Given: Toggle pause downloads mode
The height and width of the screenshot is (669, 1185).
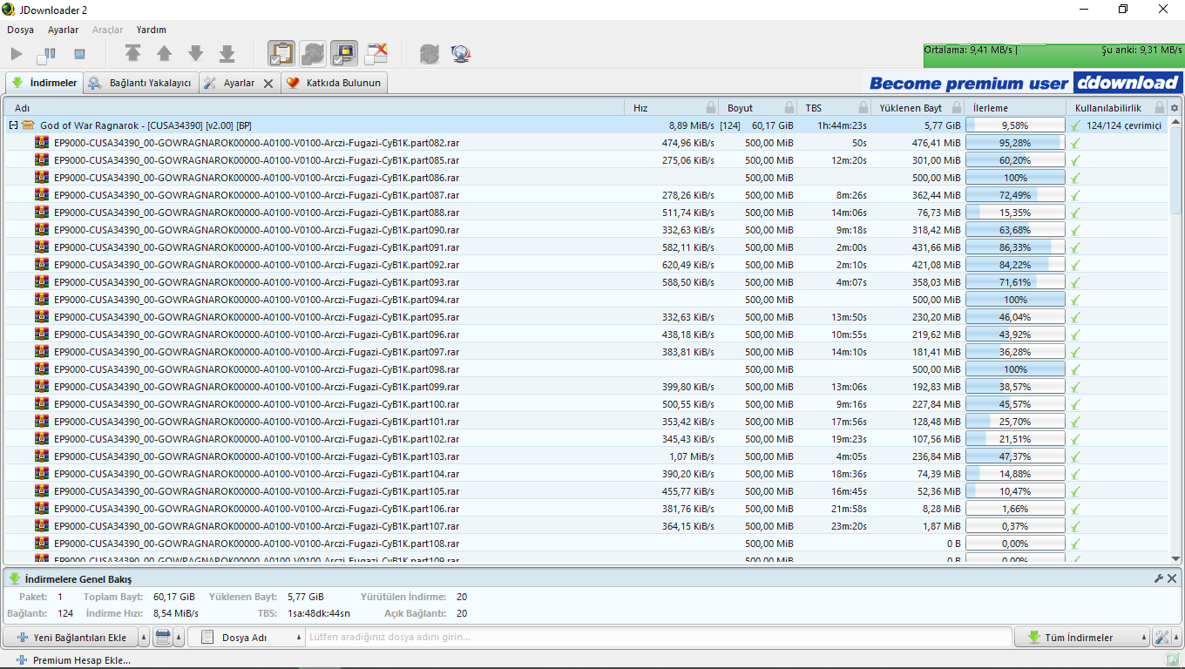Looking at the screenshot, I should coord(46,54).
